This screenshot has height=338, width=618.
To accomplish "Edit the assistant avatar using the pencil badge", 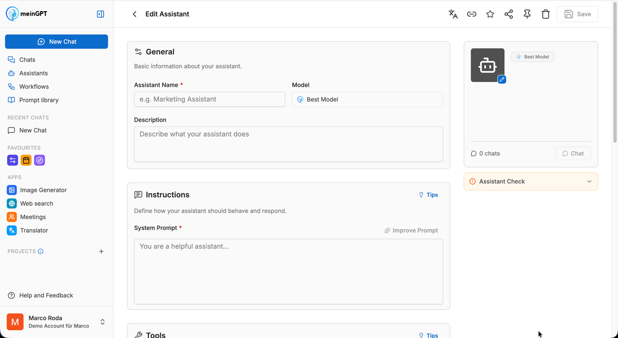I will (502, 79).
